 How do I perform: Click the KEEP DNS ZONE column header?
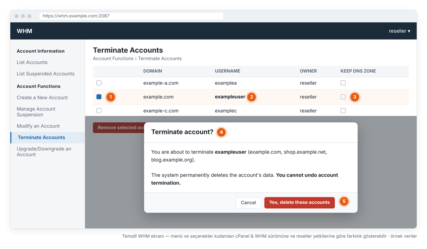click(358, 71)
